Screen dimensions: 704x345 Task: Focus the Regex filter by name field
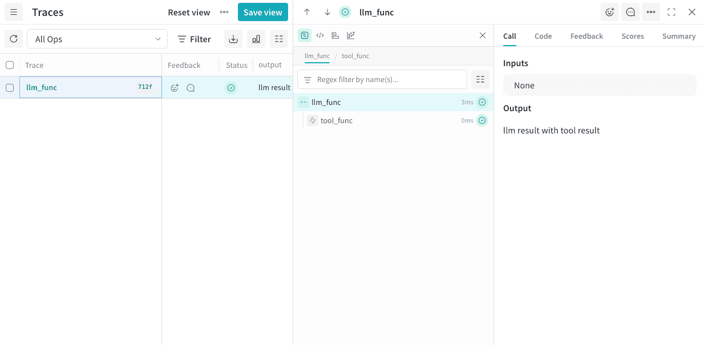click(x=382, y=79)
